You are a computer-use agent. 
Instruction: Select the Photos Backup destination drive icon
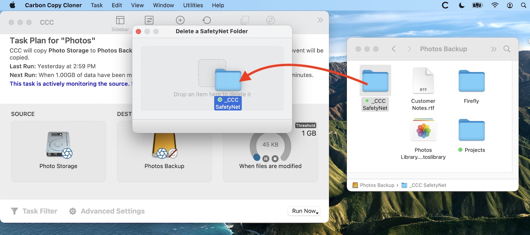(x=164, y=145)
